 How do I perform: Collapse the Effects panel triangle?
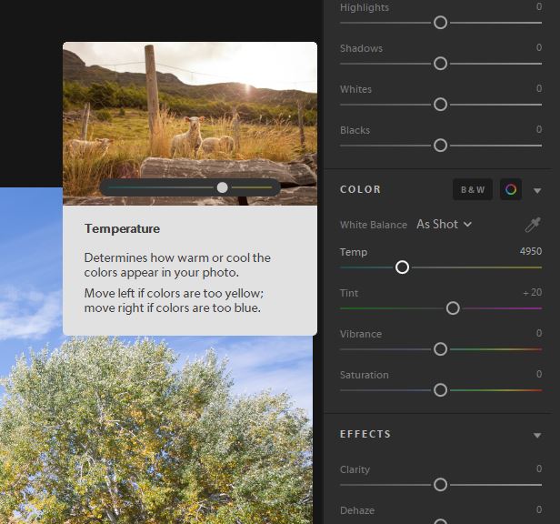pos(537,435)
